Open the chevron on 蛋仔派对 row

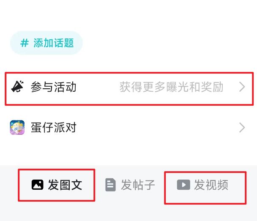click(x=242, y=127)
